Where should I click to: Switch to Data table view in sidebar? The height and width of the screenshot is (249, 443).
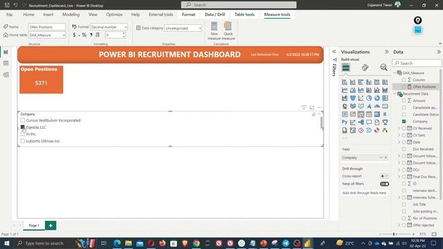6,63
